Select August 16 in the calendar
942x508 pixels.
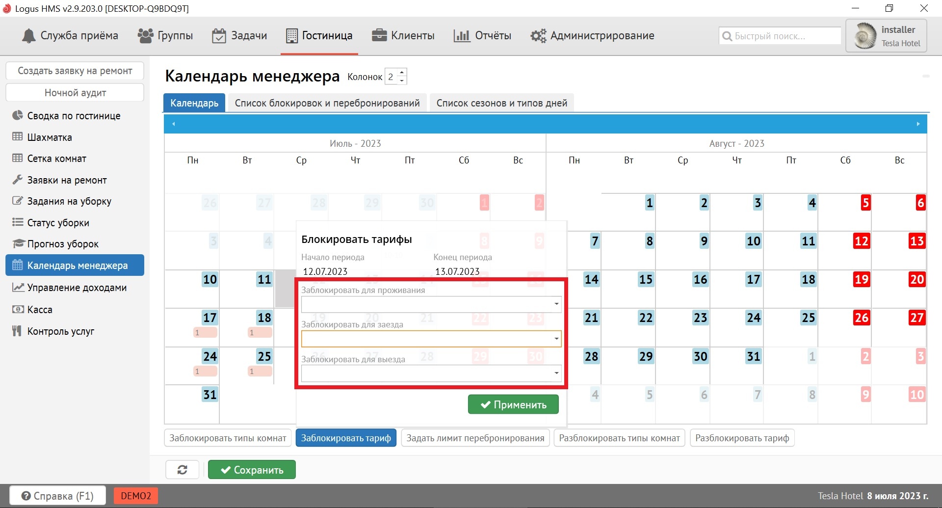tap(700, 279)
